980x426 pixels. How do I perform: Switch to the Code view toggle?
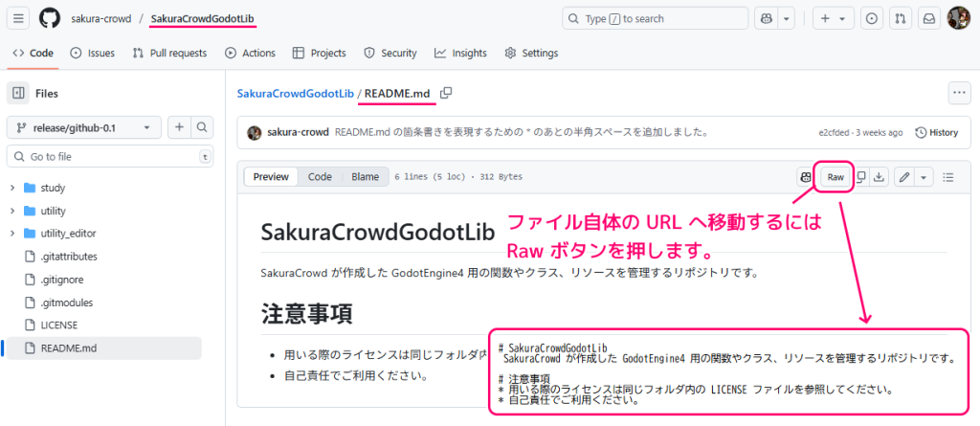[320, 177]
